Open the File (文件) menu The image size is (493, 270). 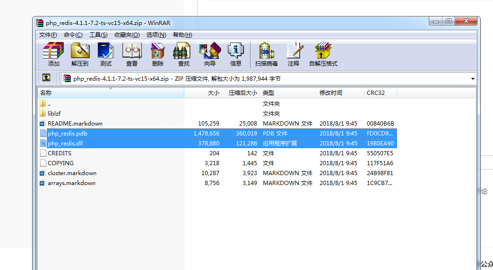48,35
